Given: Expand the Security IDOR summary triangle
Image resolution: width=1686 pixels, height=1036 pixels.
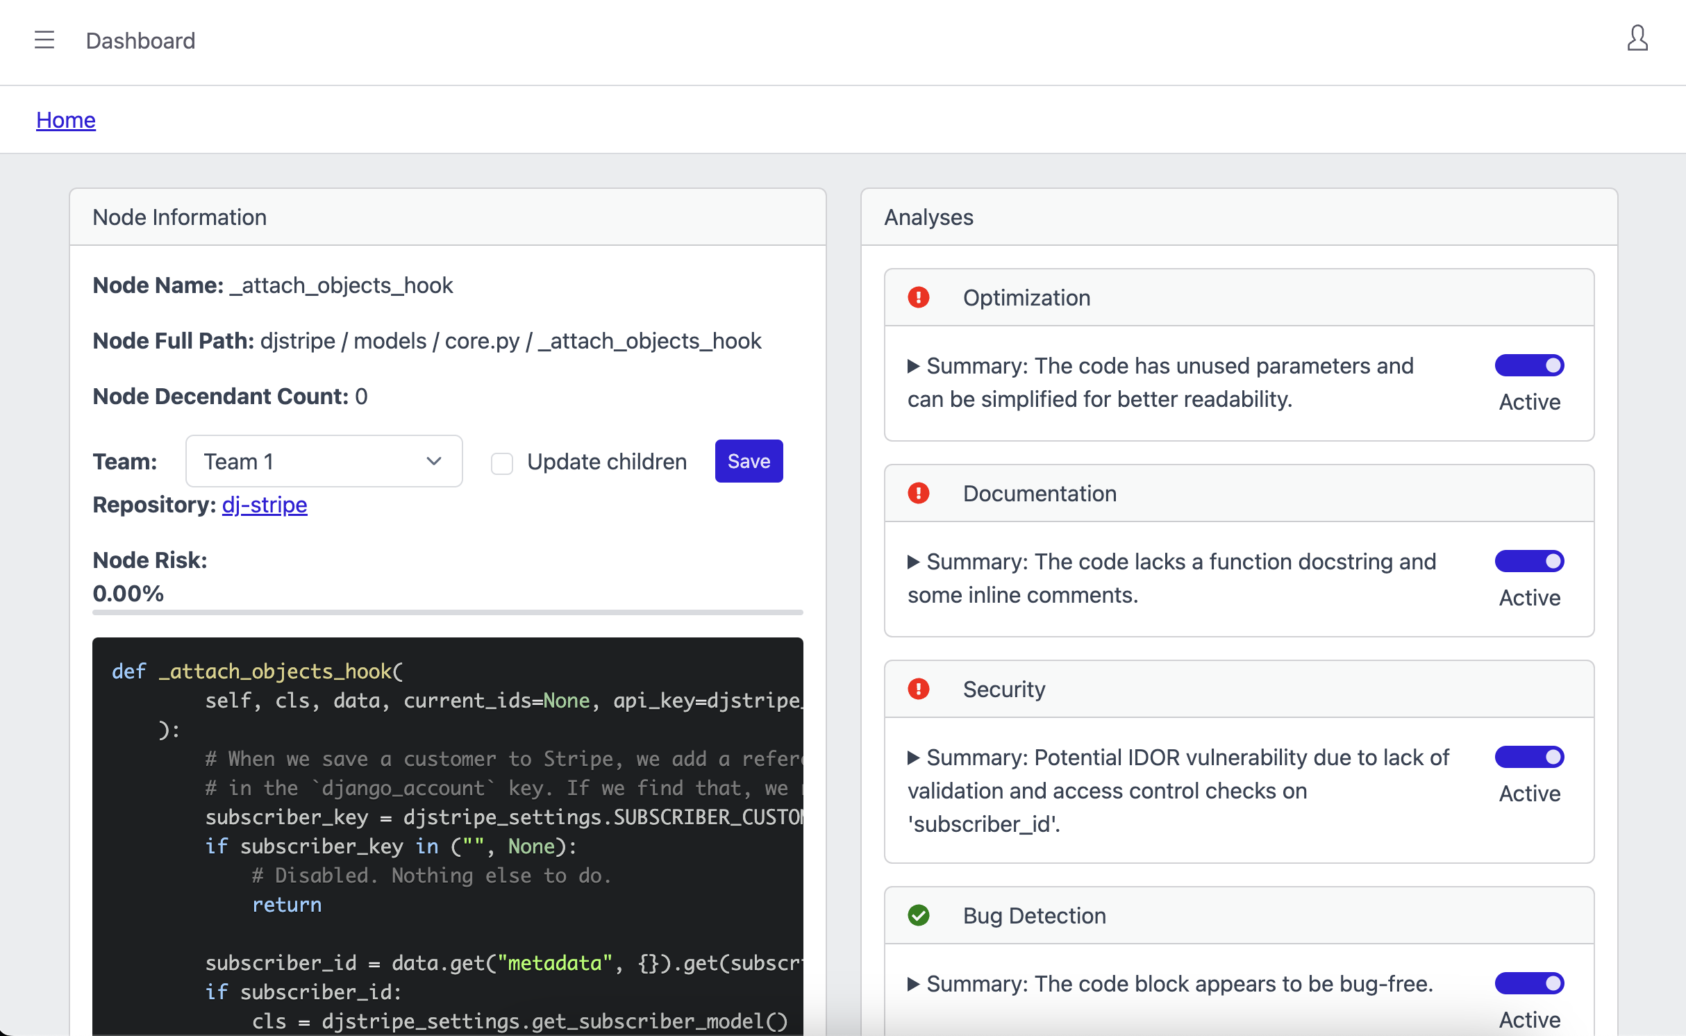Looking at the screenshot, I should coord(914,758).
